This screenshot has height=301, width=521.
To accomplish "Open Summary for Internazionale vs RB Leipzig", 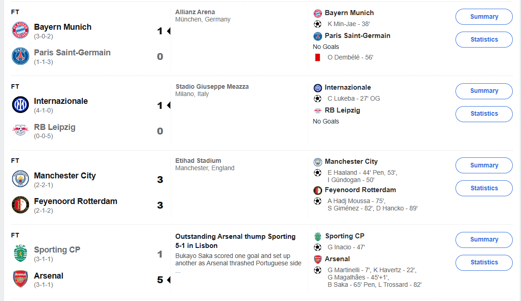I will point(484,91).
